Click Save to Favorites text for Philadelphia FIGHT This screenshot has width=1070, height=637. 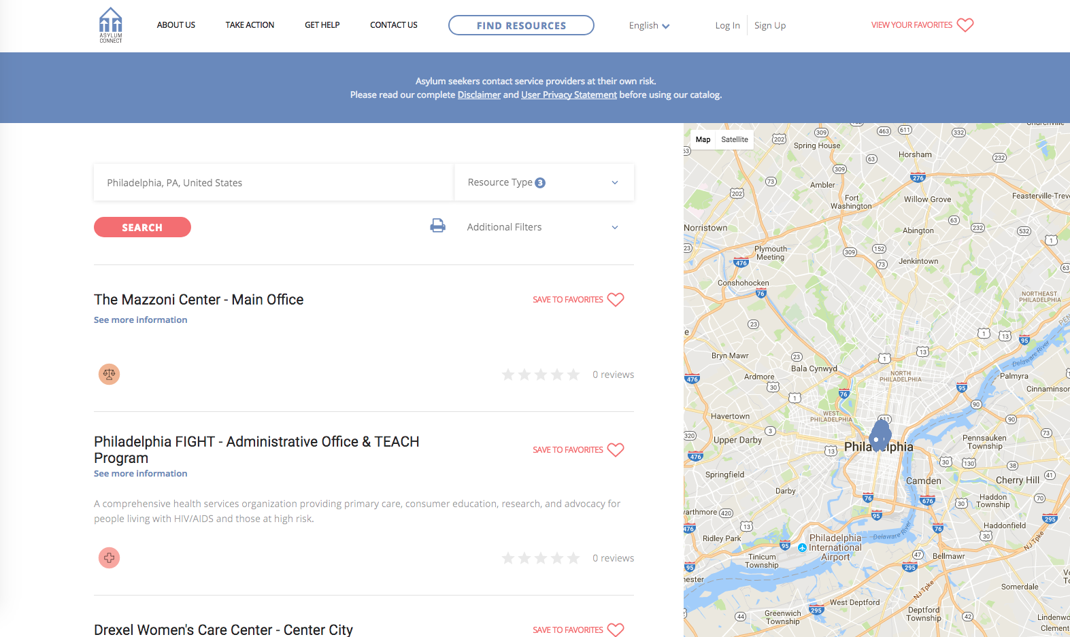(x=568, y=450)
